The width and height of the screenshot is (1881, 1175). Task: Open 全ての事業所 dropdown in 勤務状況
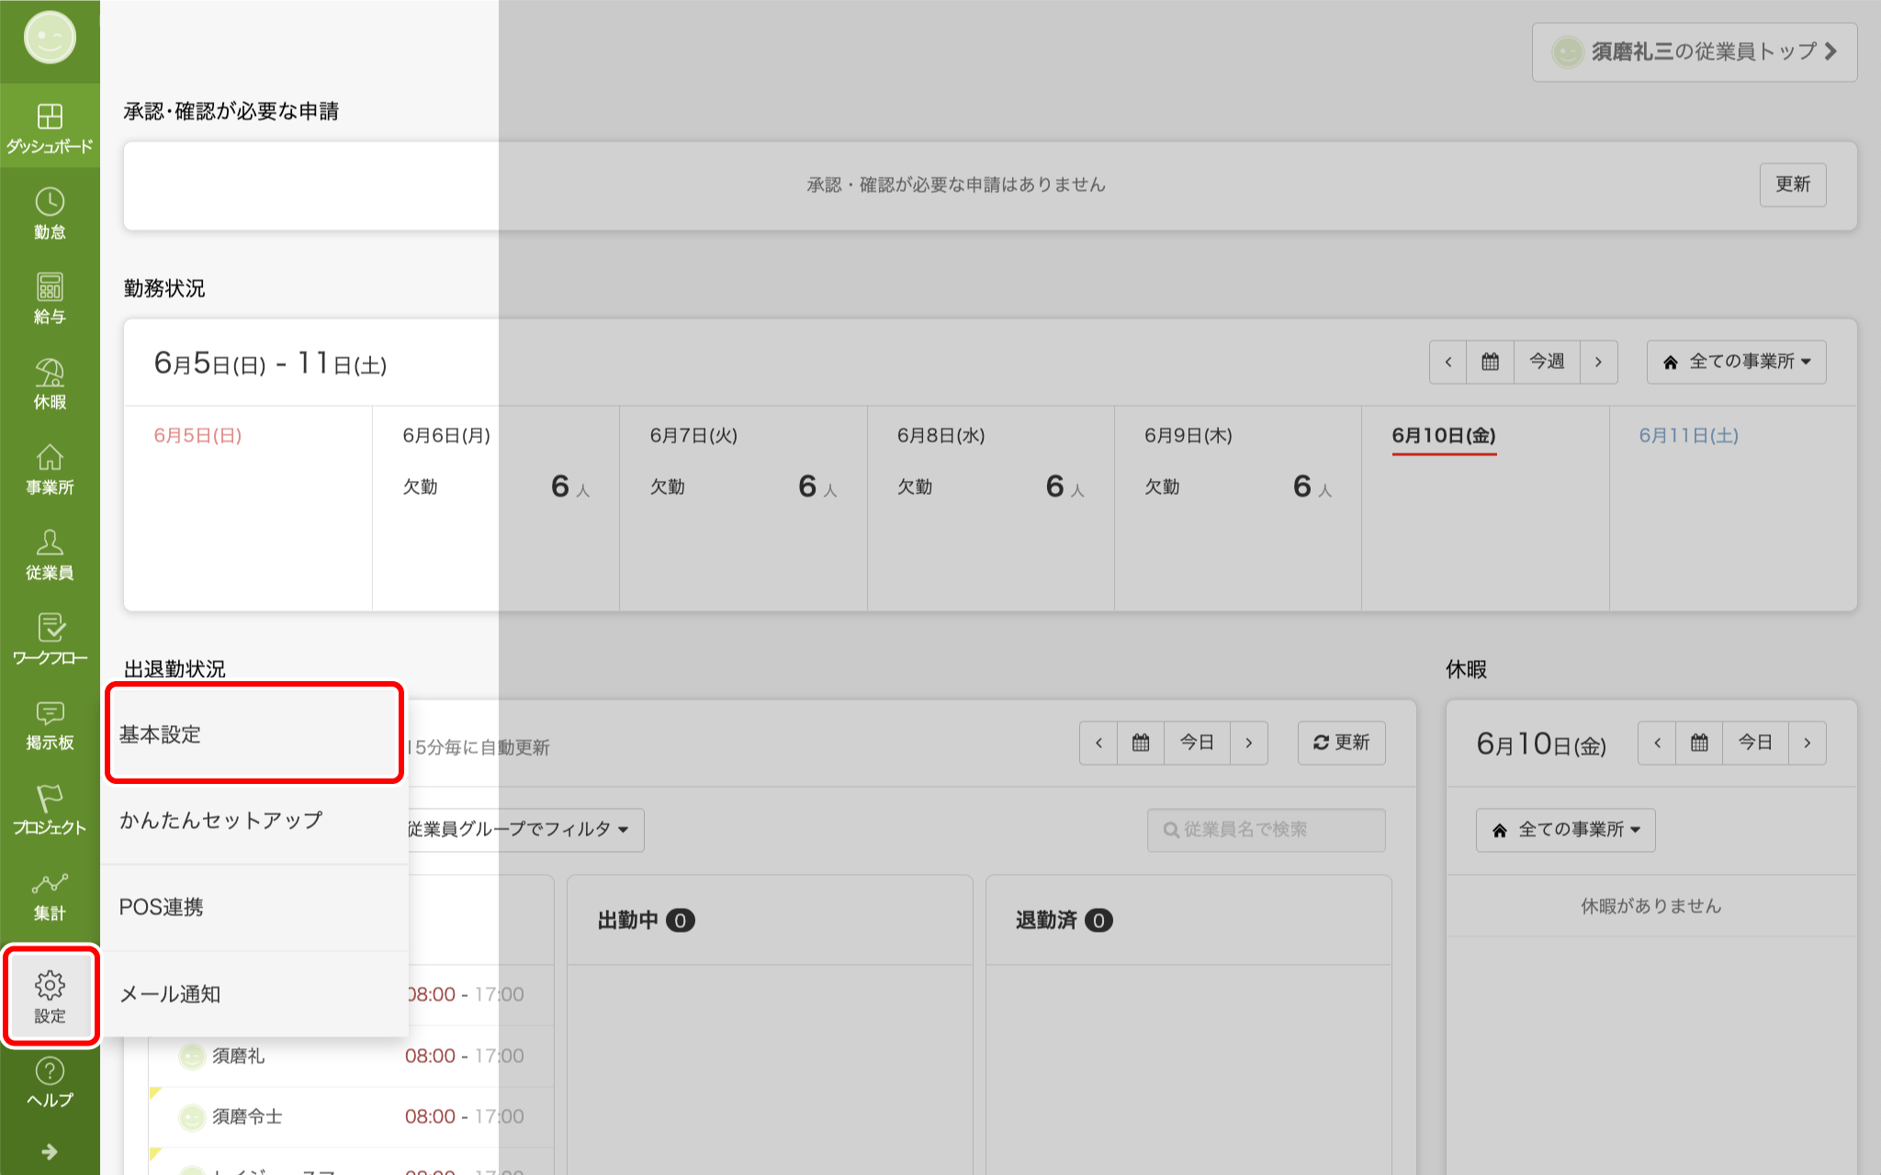tap(1736, 362)
